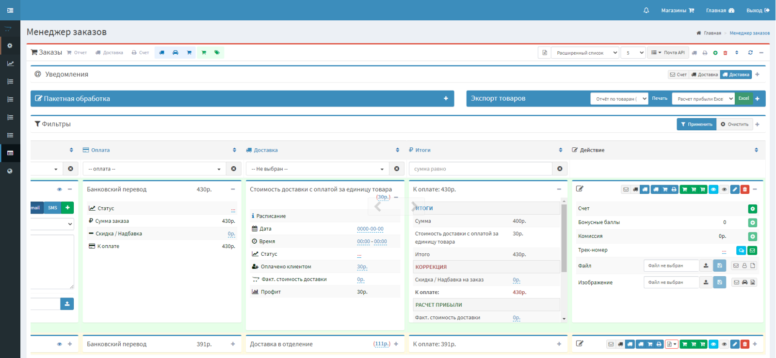Open the Расширенный список dropdown
This screenshot has height=358, width=776.
pyautogui.click(x=585, y=53)
